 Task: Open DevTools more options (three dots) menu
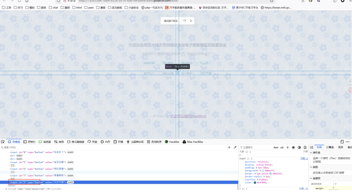[348, 142]
